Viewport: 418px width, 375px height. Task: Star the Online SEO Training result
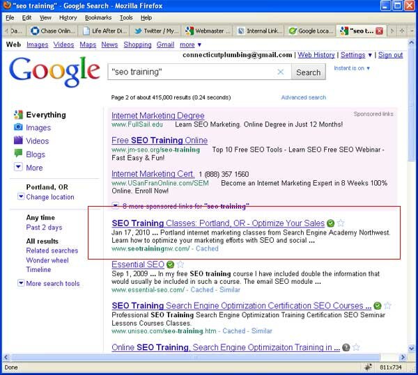point(356,347)
